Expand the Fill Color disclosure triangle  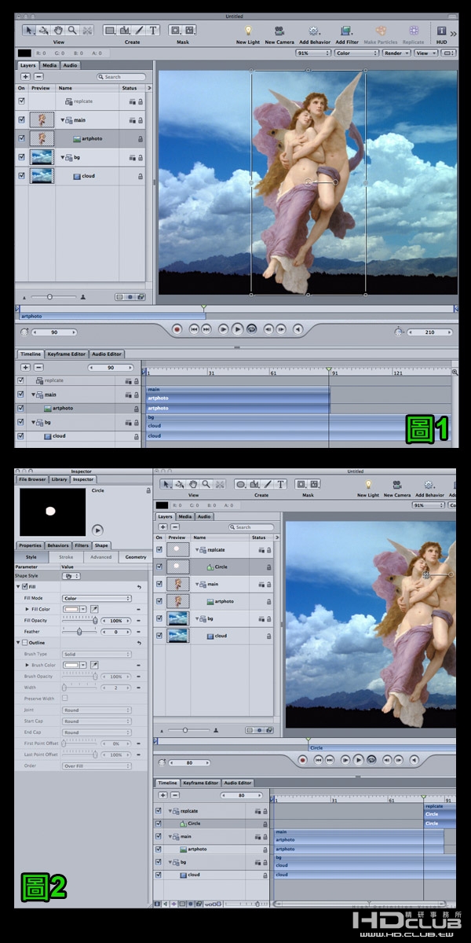(27, 609)
